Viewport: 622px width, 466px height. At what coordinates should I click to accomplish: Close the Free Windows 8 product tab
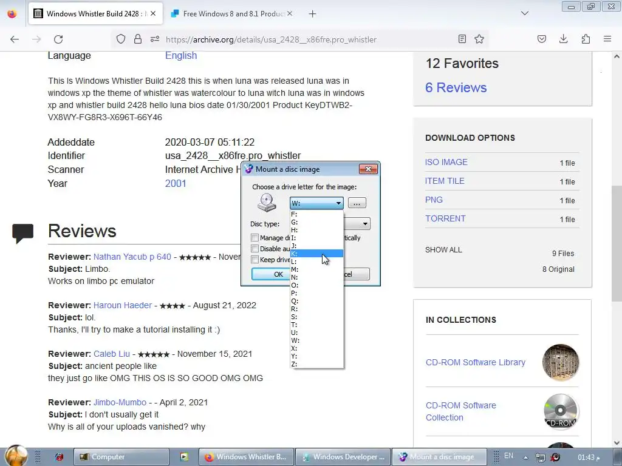click(x=290, y=13)
